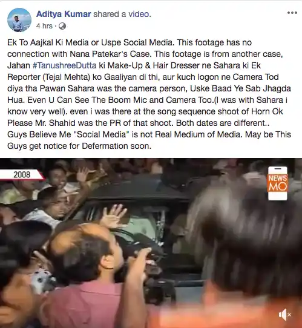Screen dimensions: 302x328
Task: Open the post options three-dot menu
Action: [x=292, y=13]
